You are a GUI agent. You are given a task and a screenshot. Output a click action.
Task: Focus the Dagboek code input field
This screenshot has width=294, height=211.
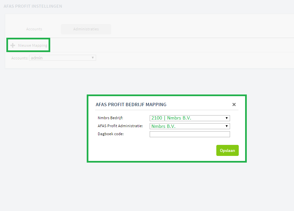190,134
